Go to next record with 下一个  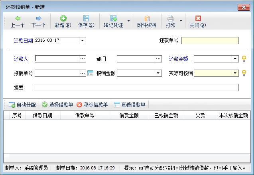pyautogui.click(x=38, y=18)
